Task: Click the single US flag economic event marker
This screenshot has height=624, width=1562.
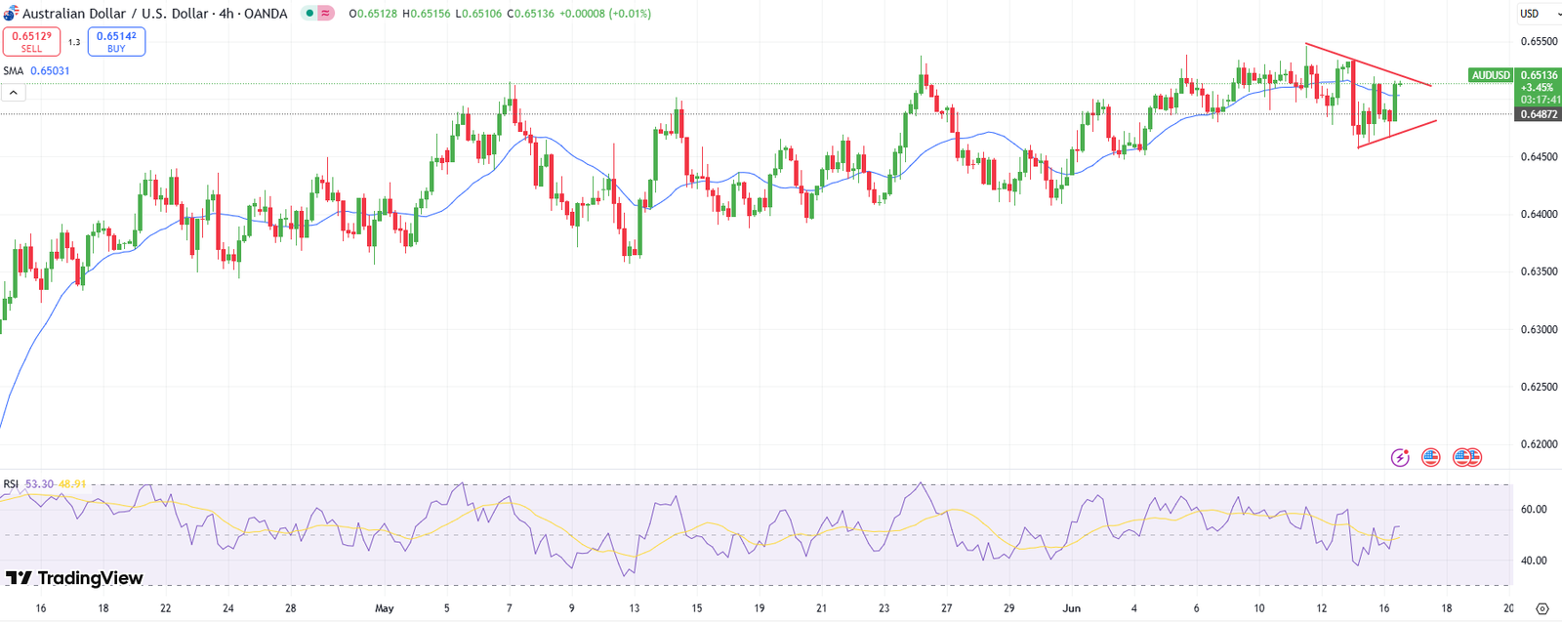Action: (x=1431, y=457)
